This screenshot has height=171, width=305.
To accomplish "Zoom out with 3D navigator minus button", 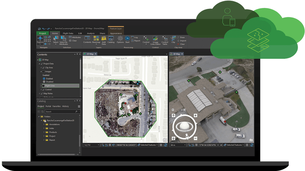I will point(195,138).
